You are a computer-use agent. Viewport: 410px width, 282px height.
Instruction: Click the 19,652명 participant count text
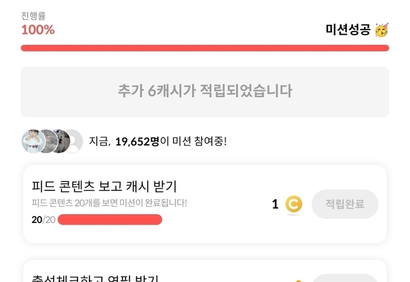click(x=137, y=141)
